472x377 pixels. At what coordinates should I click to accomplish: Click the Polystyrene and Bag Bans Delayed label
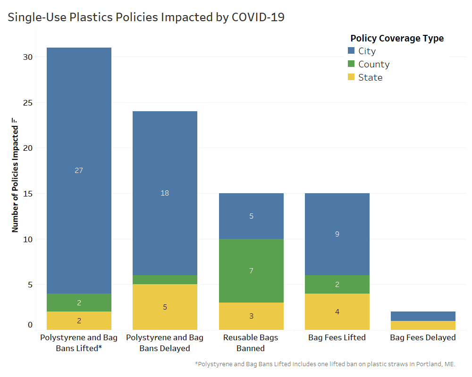point(165,343)
